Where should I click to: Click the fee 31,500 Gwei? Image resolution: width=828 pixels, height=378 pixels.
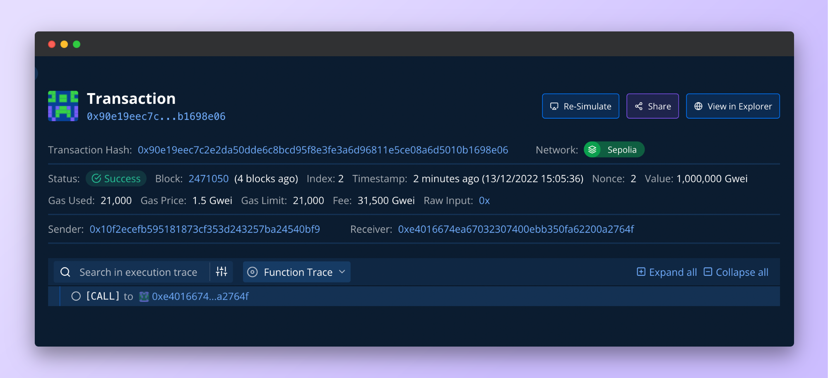click(386, 201)
